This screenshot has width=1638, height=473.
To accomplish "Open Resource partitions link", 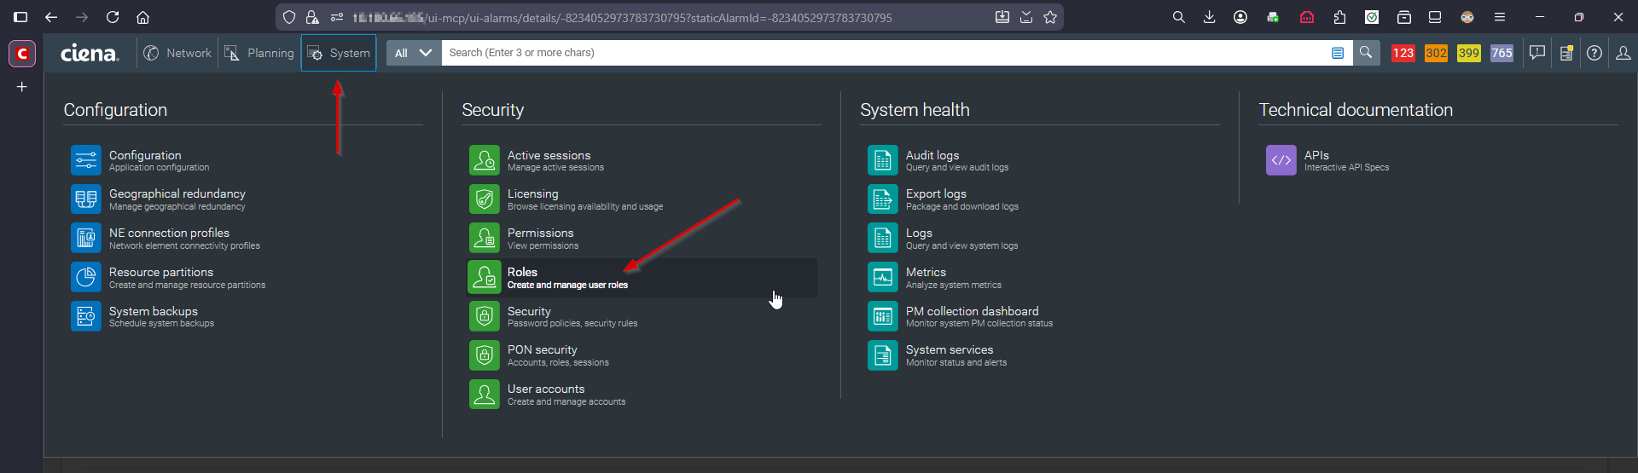I will 161,272.
